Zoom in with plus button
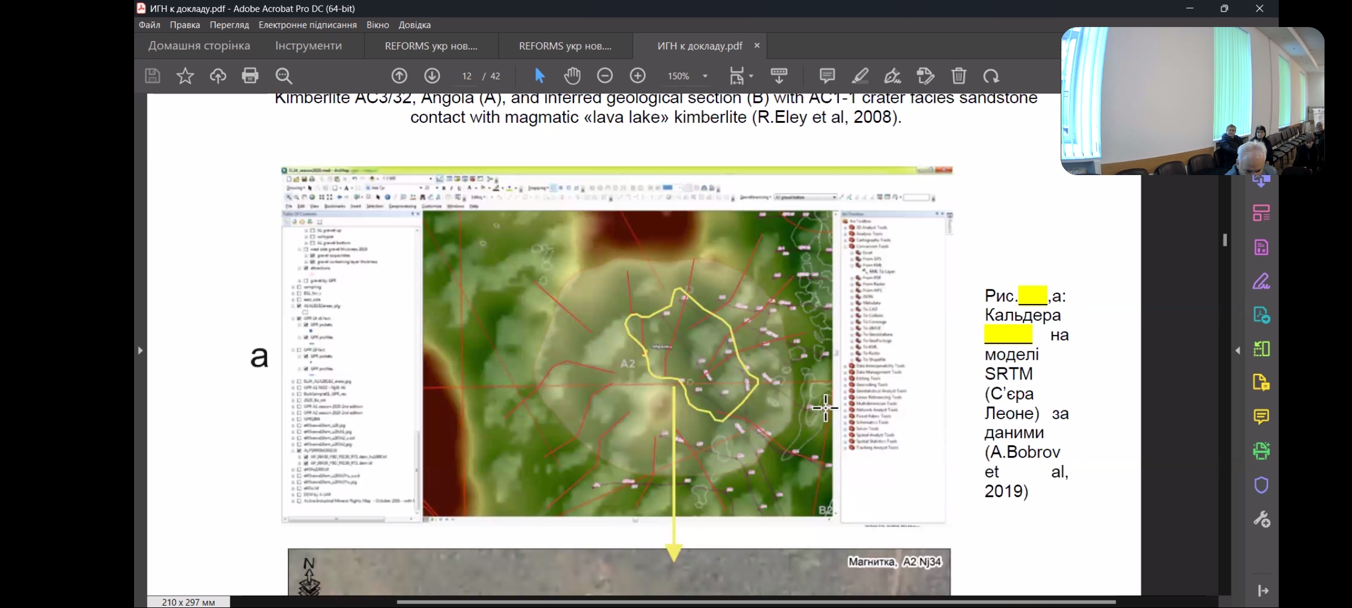 (637, 75)
